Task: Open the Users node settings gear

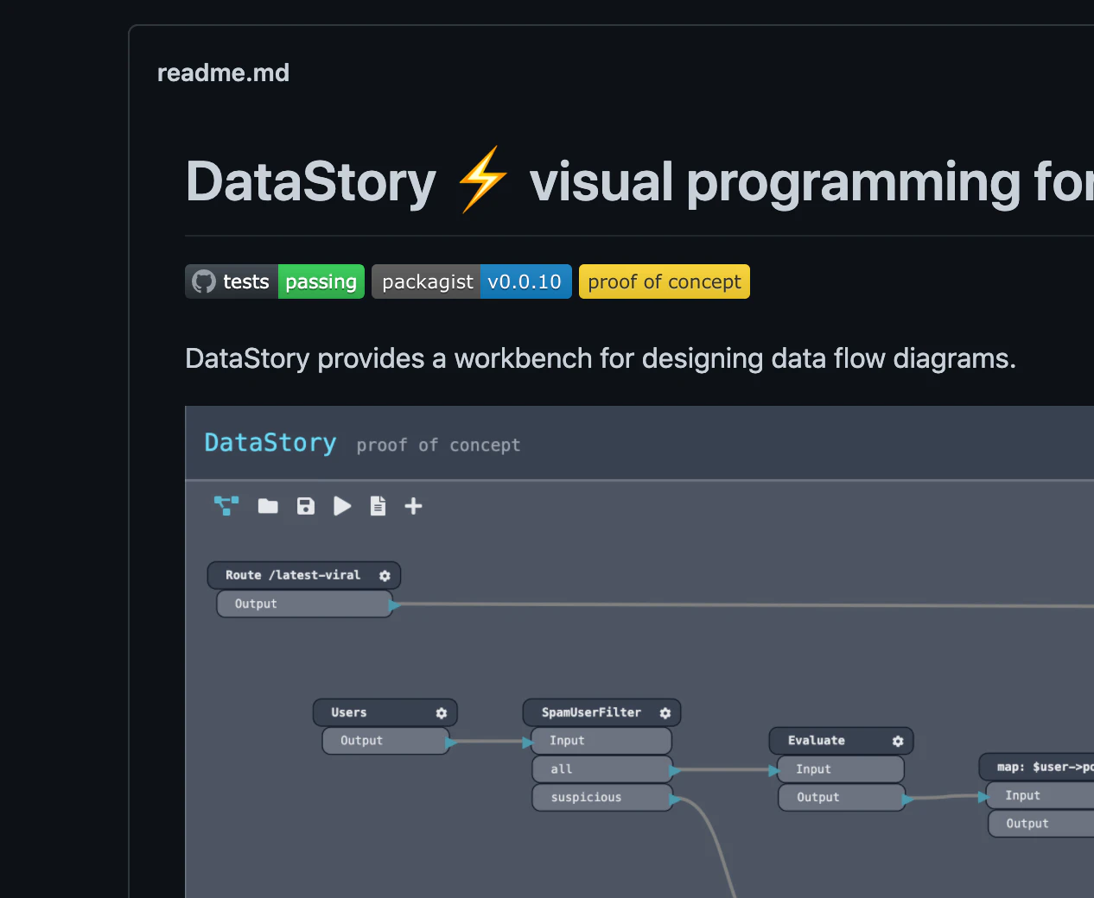Action: pyautogui.click(x=442, y=712)
